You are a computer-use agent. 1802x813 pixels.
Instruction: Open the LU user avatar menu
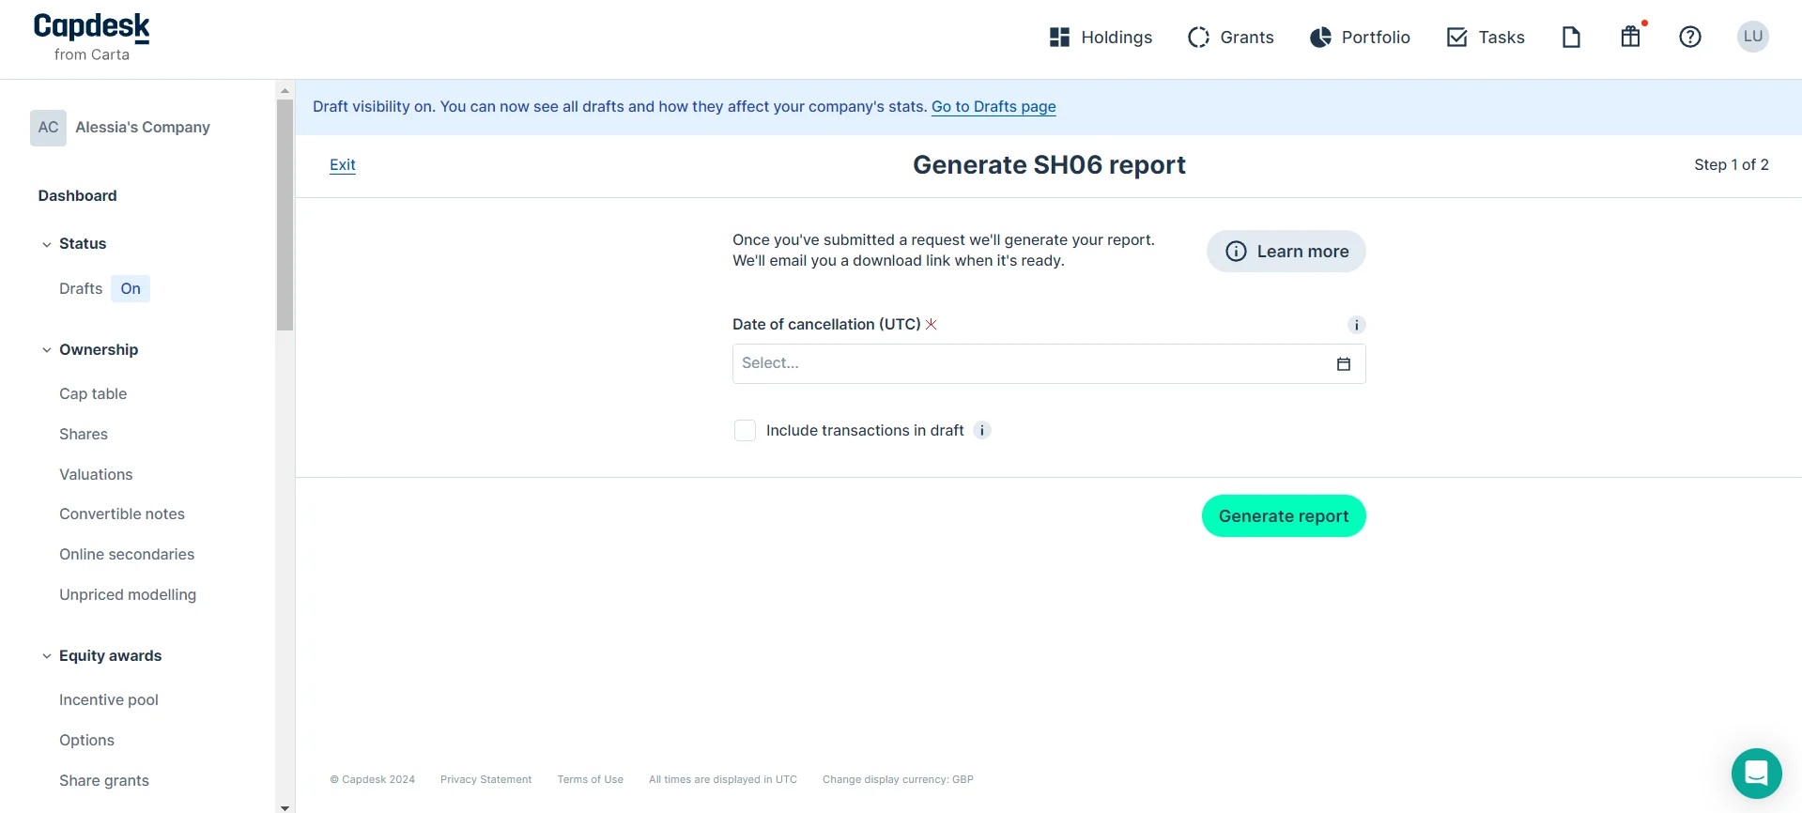point(1753,37)
